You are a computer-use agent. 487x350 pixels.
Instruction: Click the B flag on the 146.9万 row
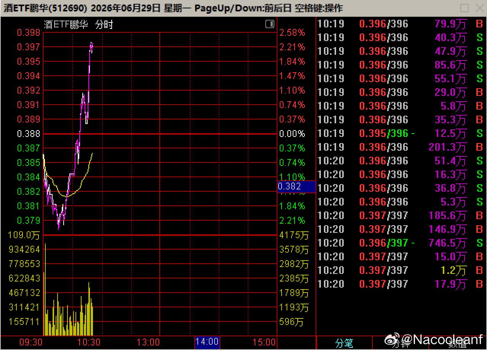479,229
